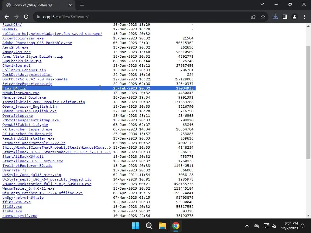311x233 pixels.
Task: Bookmark this page with star icon
Action: [x=263, y=17]
